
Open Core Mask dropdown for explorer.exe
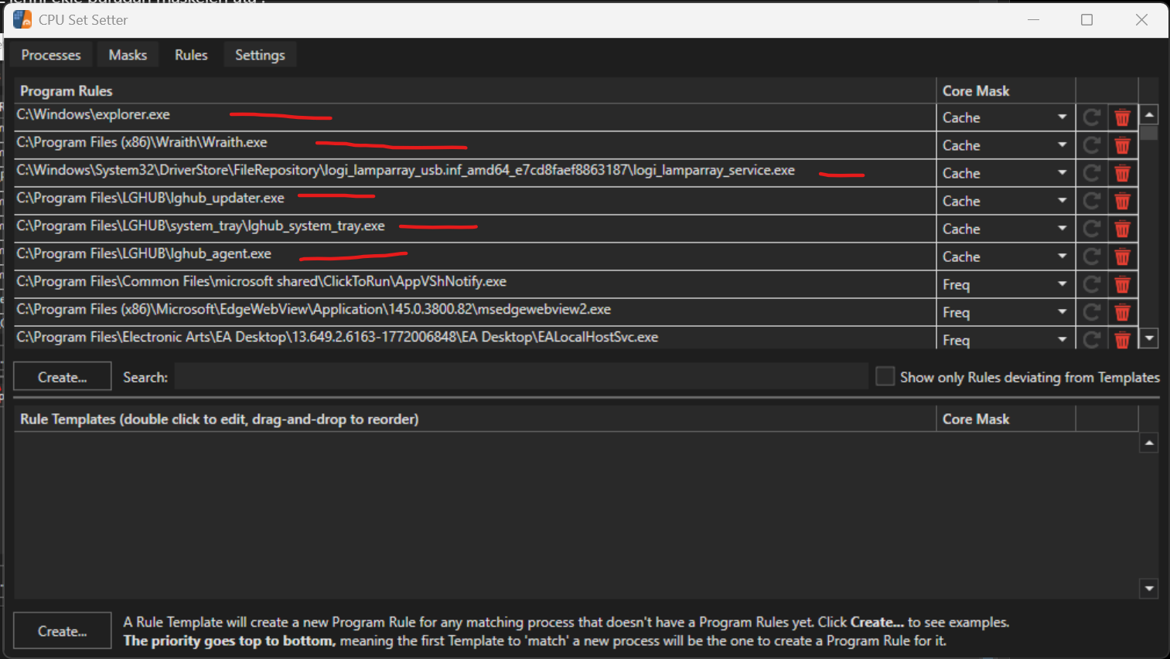(x=1005, y=117)
